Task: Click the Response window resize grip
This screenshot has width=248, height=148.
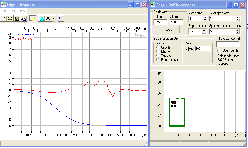Action: (146, 144)
